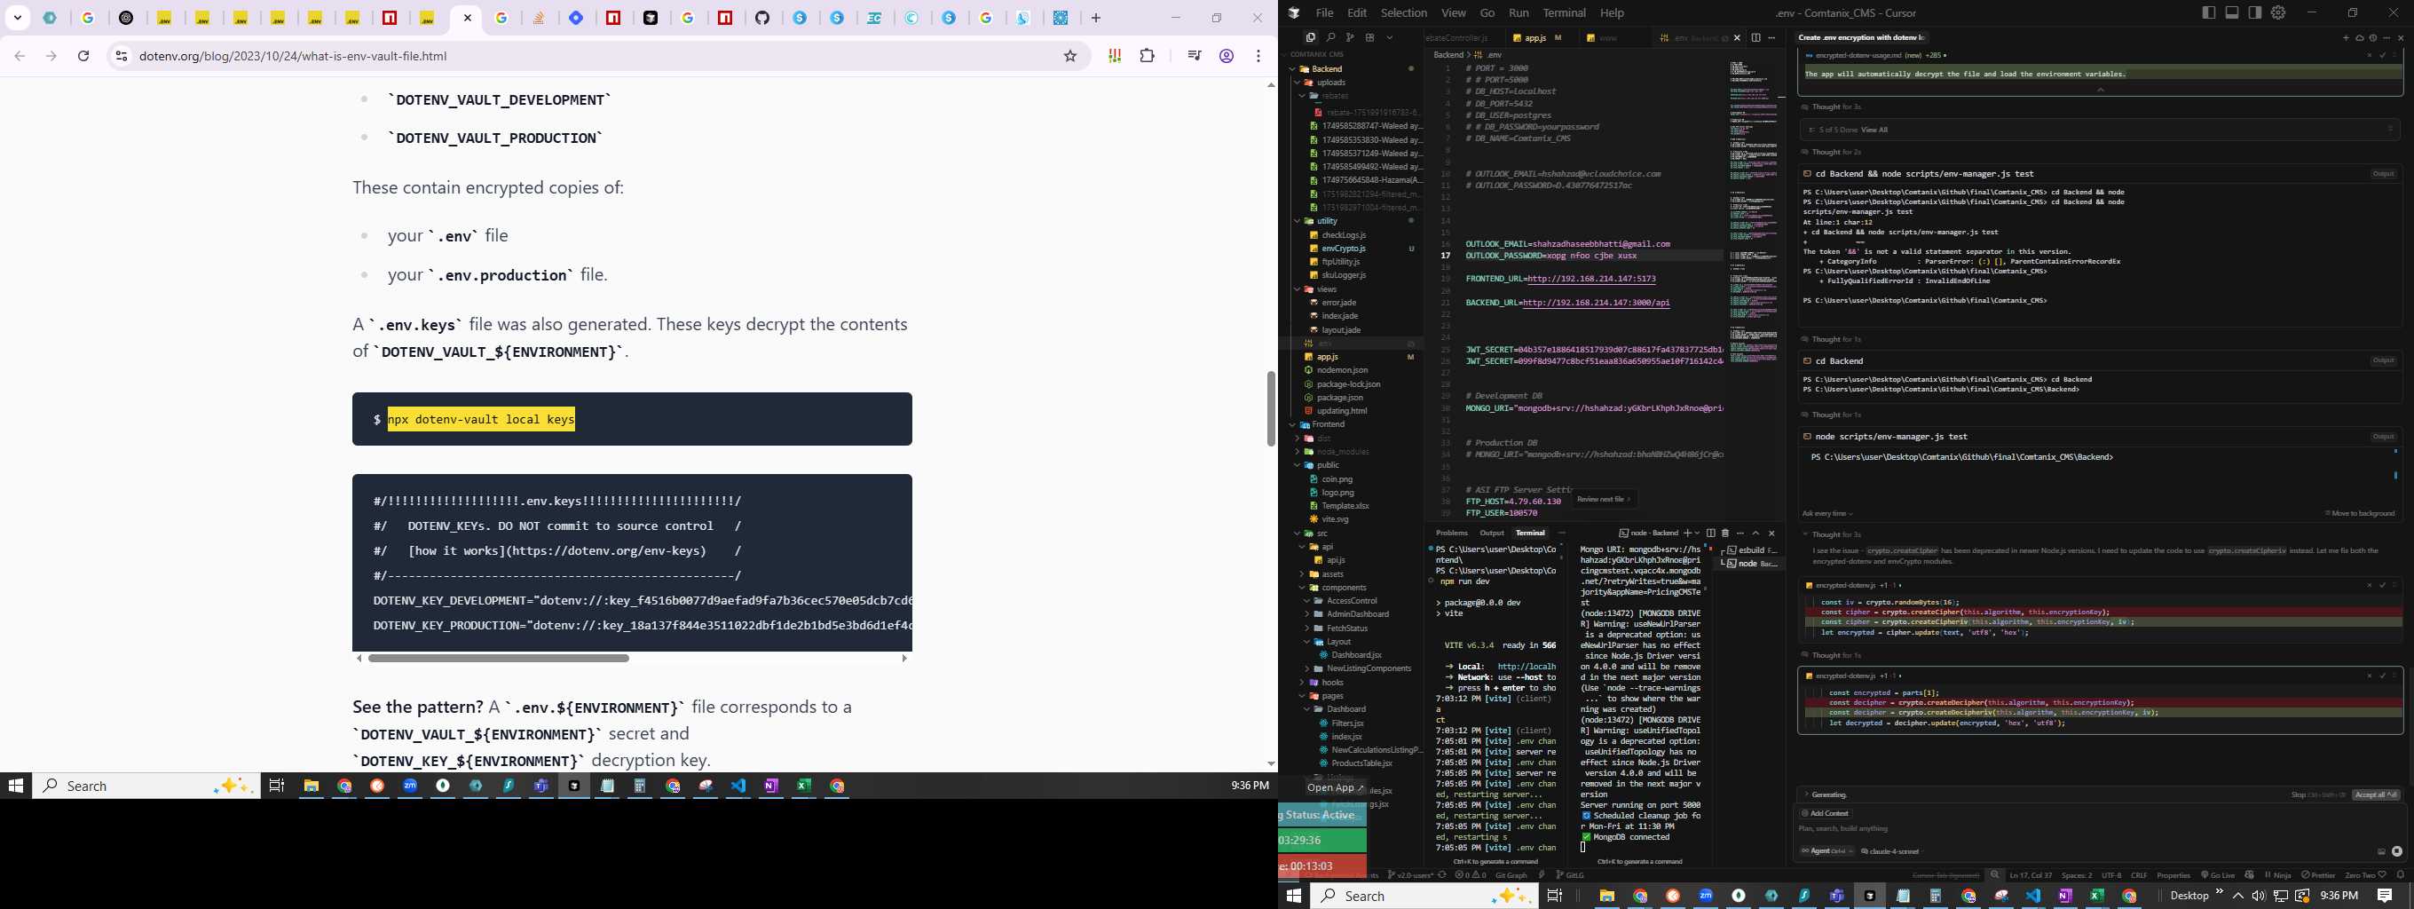Click Stop to halt generation

2316,794
